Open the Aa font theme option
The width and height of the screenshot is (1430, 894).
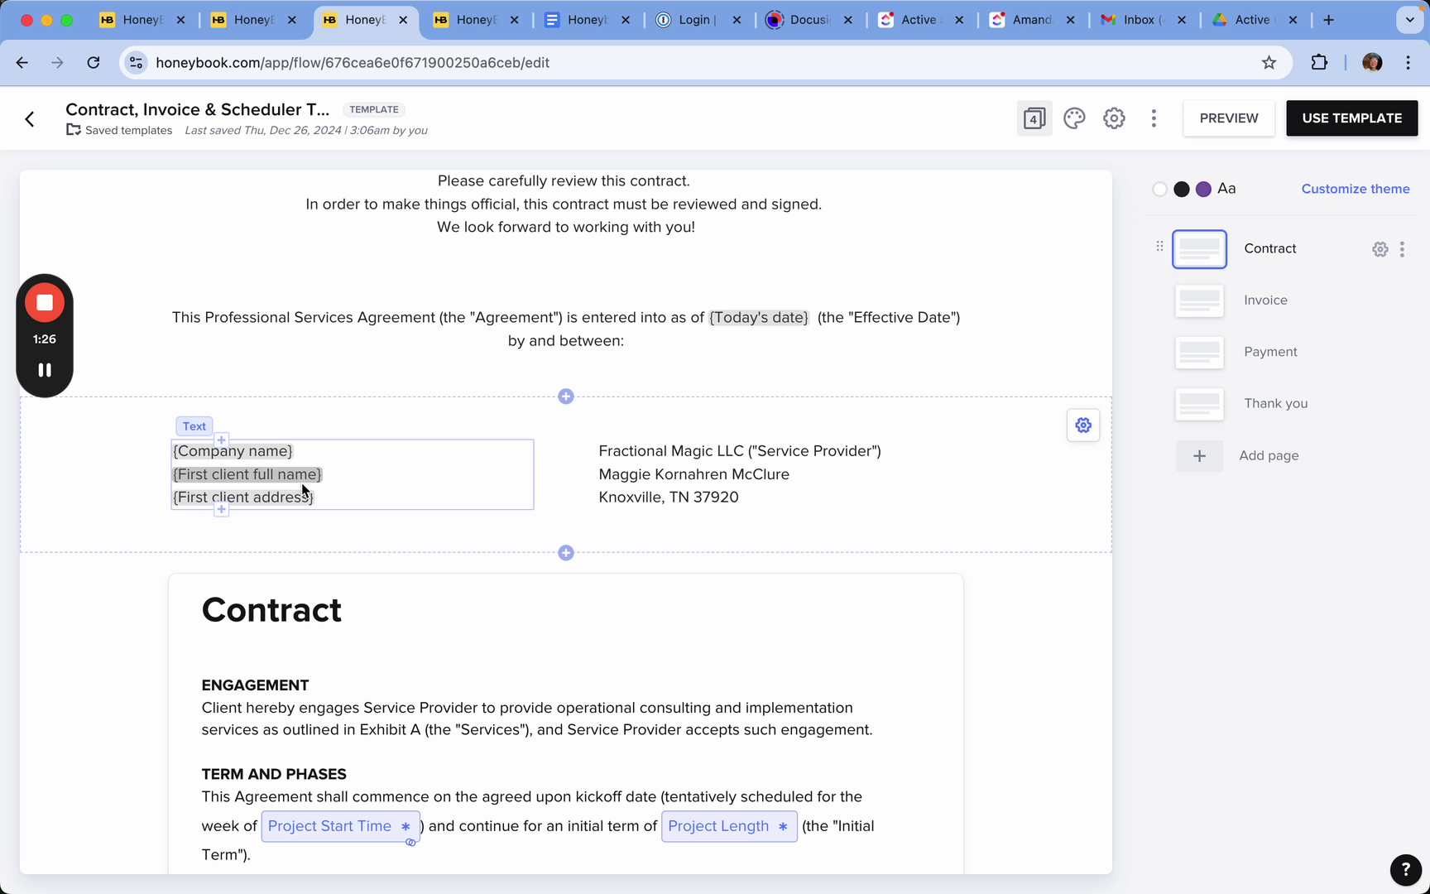coord(1226,189)
